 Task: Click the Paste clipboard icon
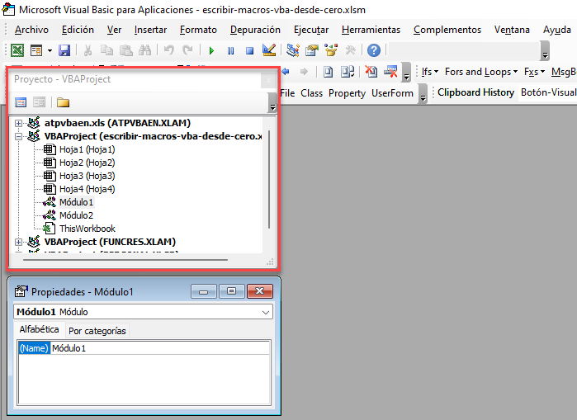[125, 50]
